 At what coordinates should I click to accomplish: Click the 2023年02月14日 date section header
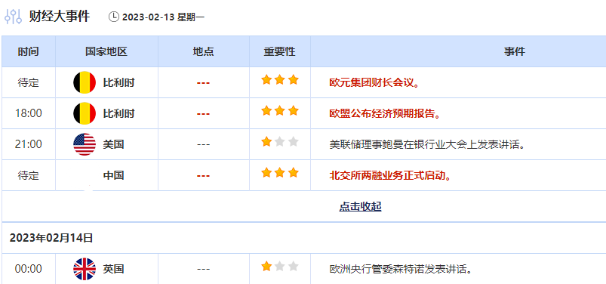[x=51, y=238]
